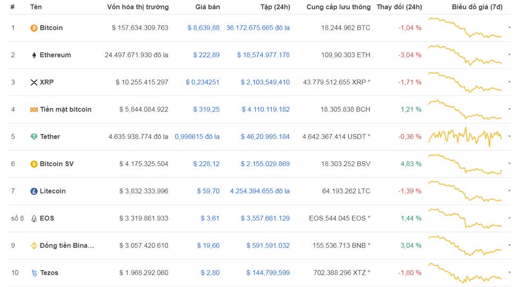Open the Tezos coin name link
This screenshot has width=521, height=287.
(49, 273)
